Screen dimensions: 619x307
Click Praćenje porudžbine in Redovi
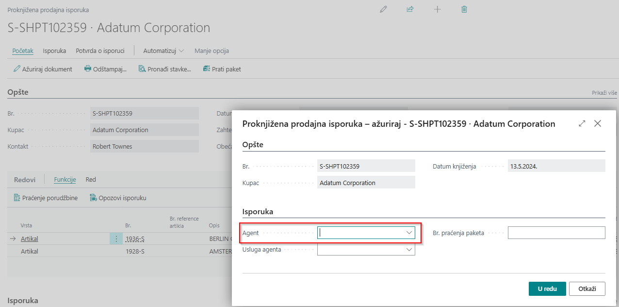click(46, 198)
